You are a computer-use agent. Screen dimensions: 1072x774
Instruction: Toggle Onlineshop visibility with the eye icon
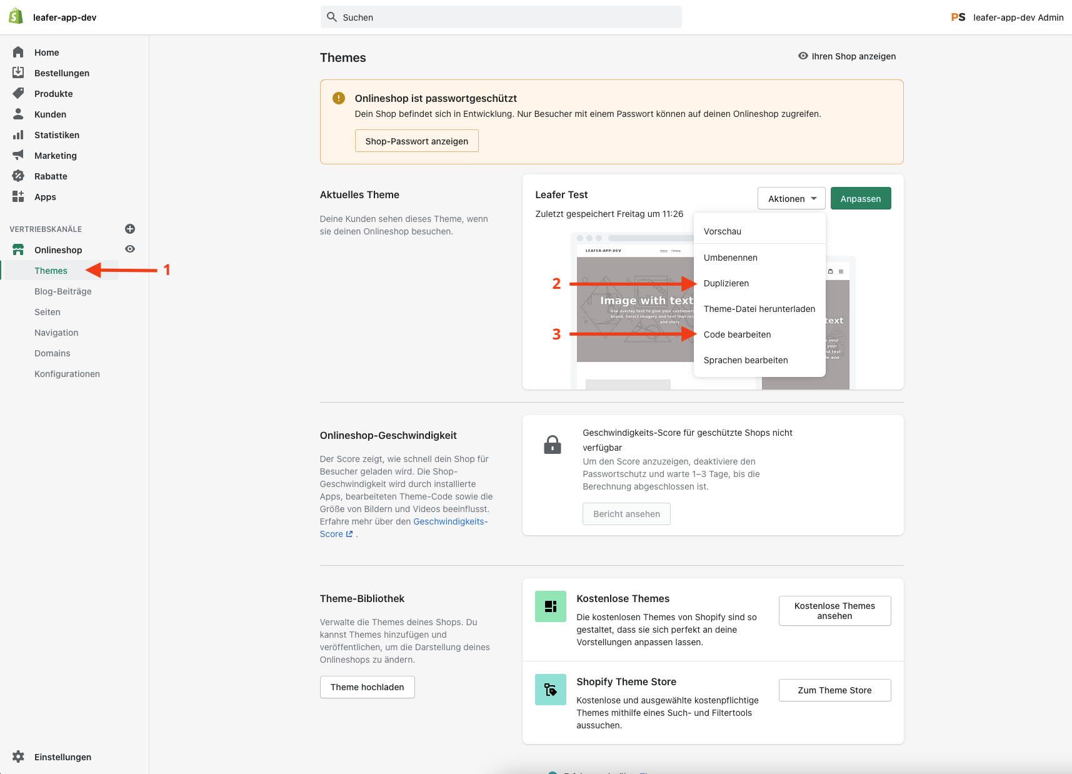pos(129,249)
